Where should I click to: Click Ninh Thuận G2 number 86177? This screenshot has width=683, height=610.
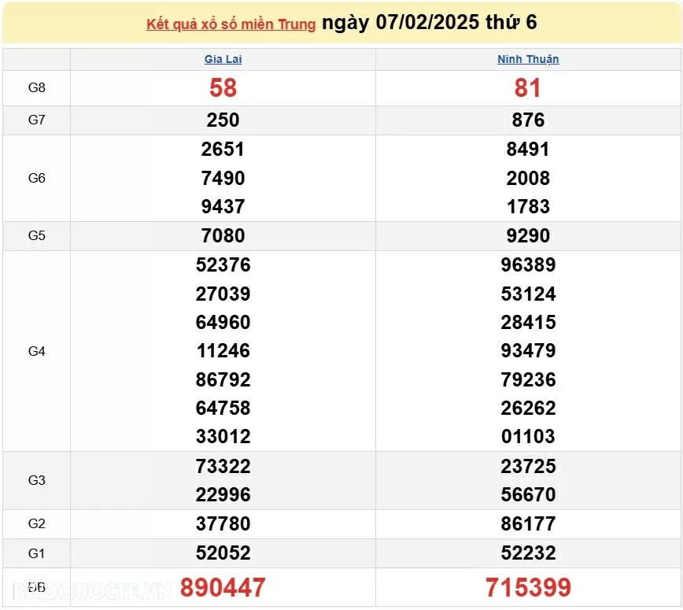pyautogui.click(x=528, y=523)
